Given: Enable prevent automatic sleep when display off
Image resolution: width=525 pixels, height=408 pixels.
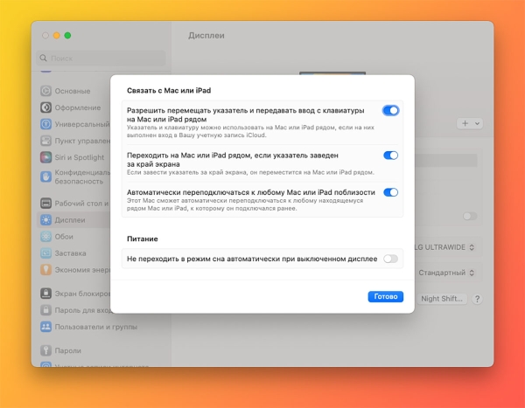Looking at the screenshot, I should click(391, 259).
